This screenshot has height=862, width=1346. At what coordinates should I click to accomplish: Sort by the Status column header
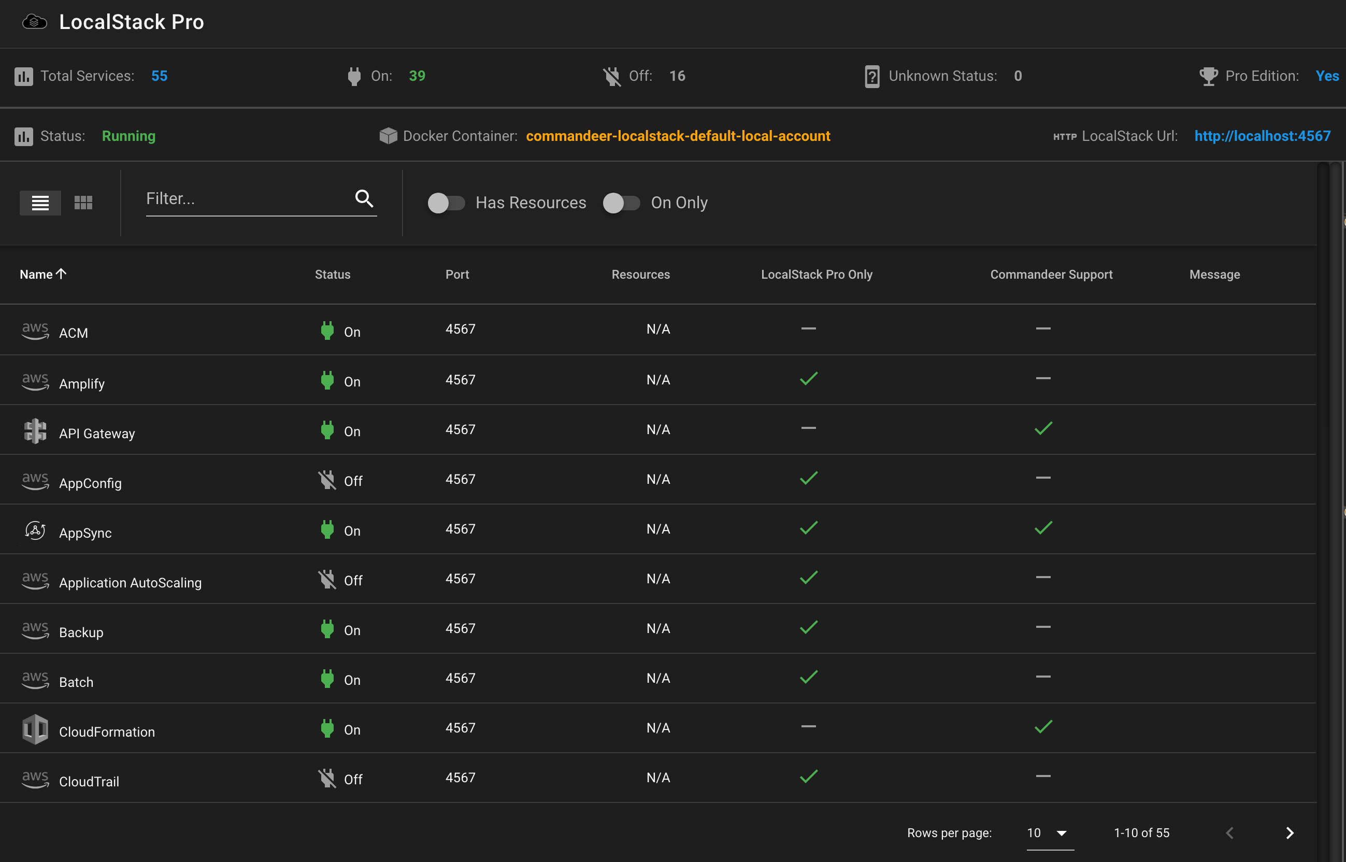[x=333, y=274]
